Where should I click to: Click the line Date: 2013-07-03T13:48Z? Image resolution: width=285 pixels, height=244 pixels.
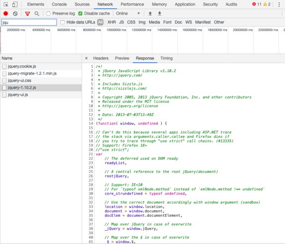pos(128,115)
